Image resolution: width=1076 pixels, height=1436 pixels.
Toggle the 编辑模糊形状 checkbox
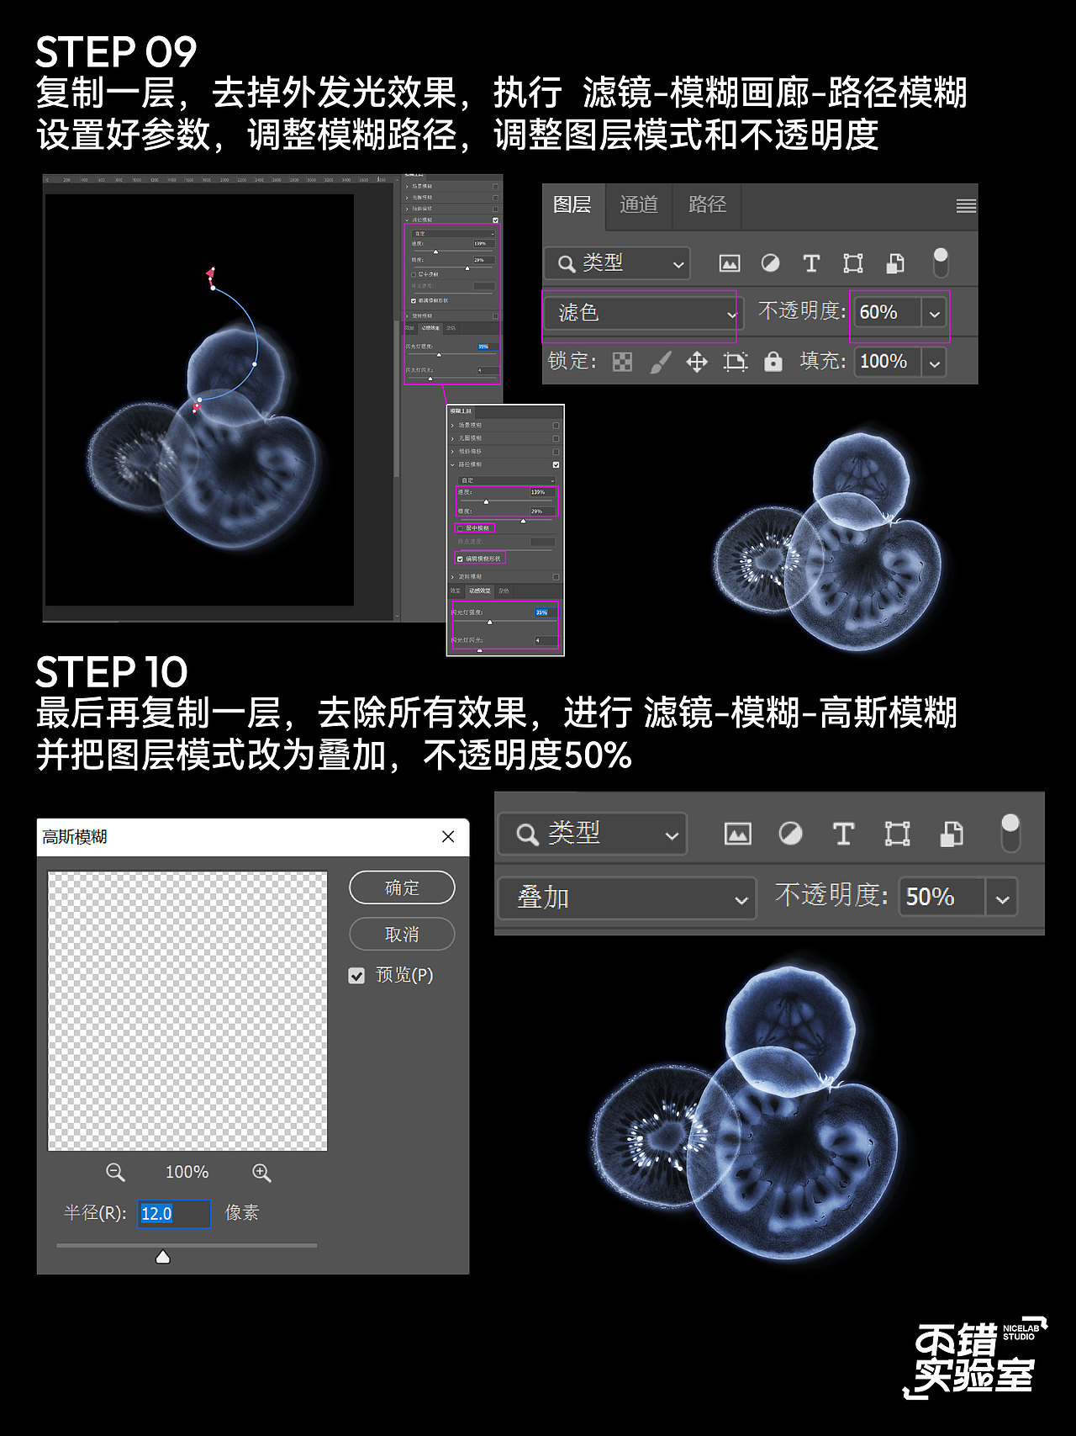click(460, 559)
